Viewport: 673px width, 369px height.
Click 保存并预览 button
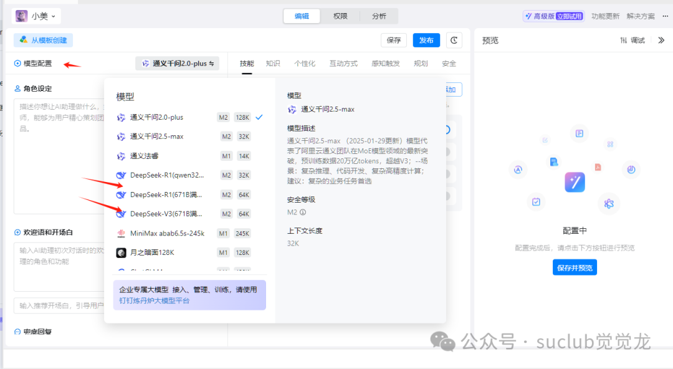click(575, 267)
